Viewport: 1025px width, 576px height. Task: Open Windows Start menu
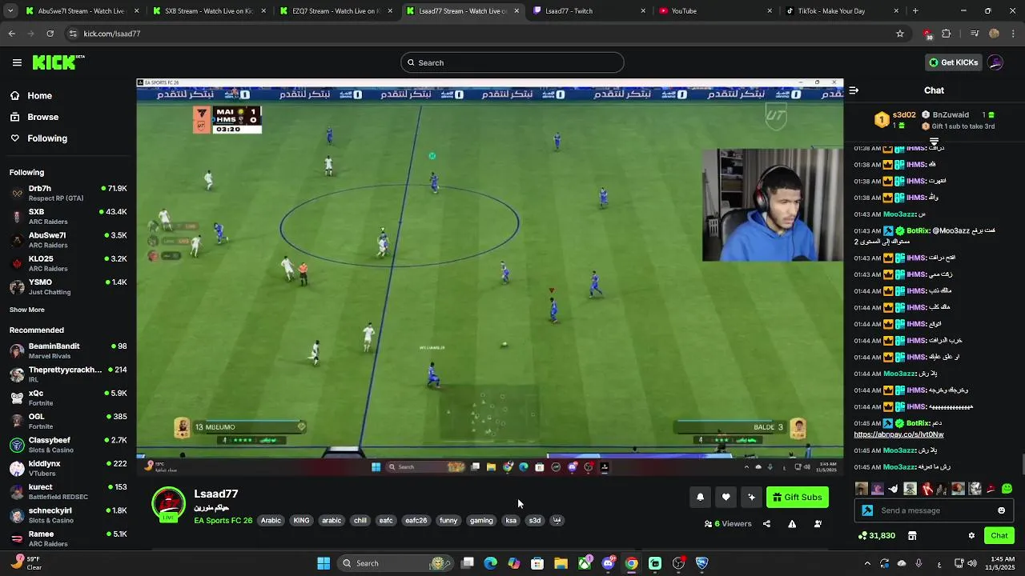coord(324,563)
